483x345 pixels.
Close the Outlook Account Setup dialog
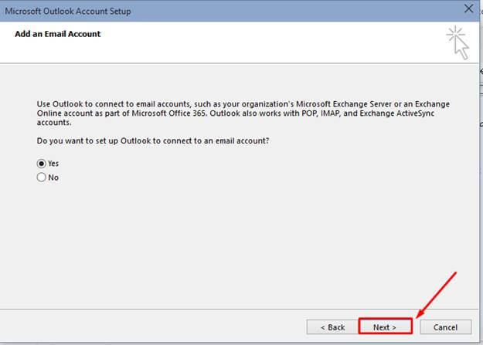point(468,10)
